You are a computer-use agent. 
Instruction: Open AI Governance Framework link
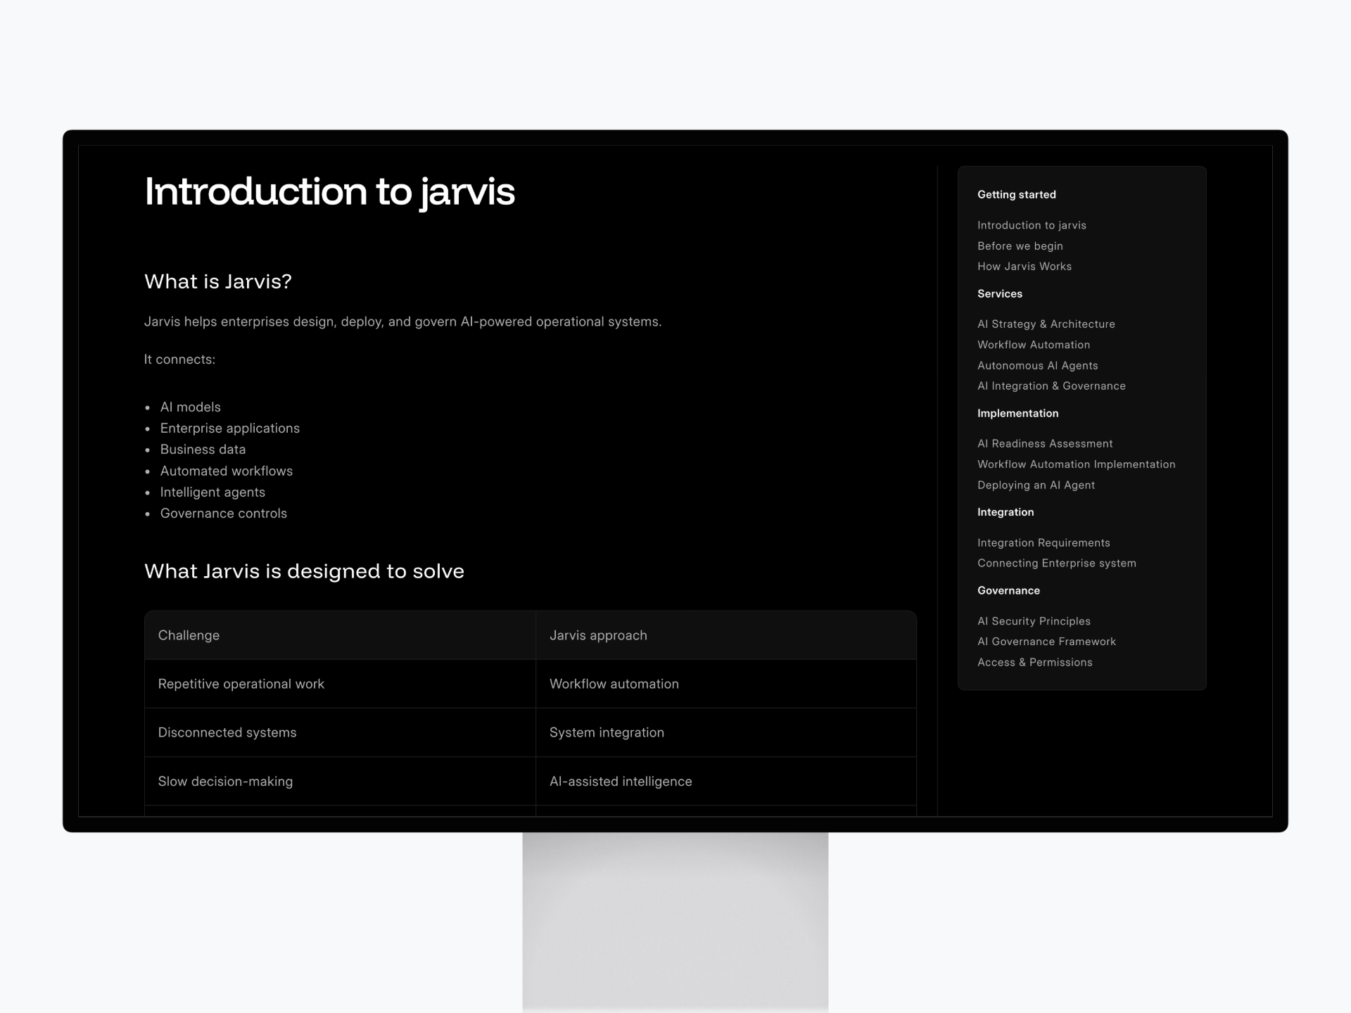tap(1047, 642)
